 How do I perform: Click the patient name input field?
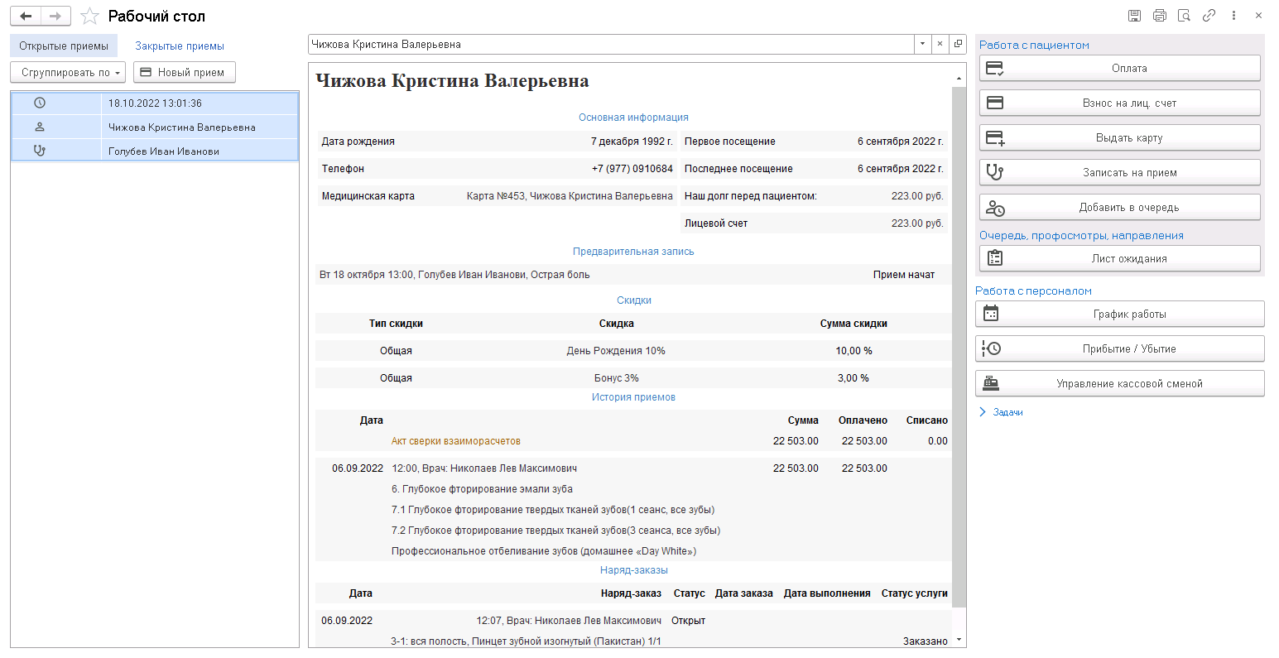(611, 45)
